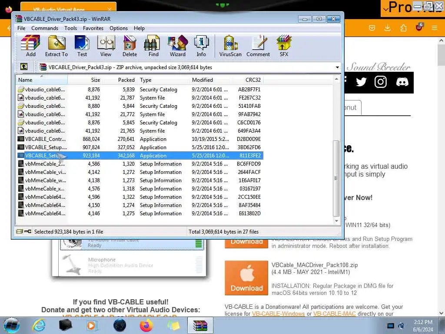Open the media player taskbar icon
The image size is (445, 334).
click(92, 325)
